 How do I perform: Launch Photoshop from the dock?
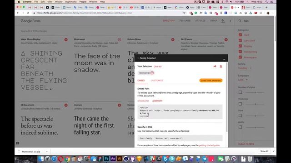[106, 159]
